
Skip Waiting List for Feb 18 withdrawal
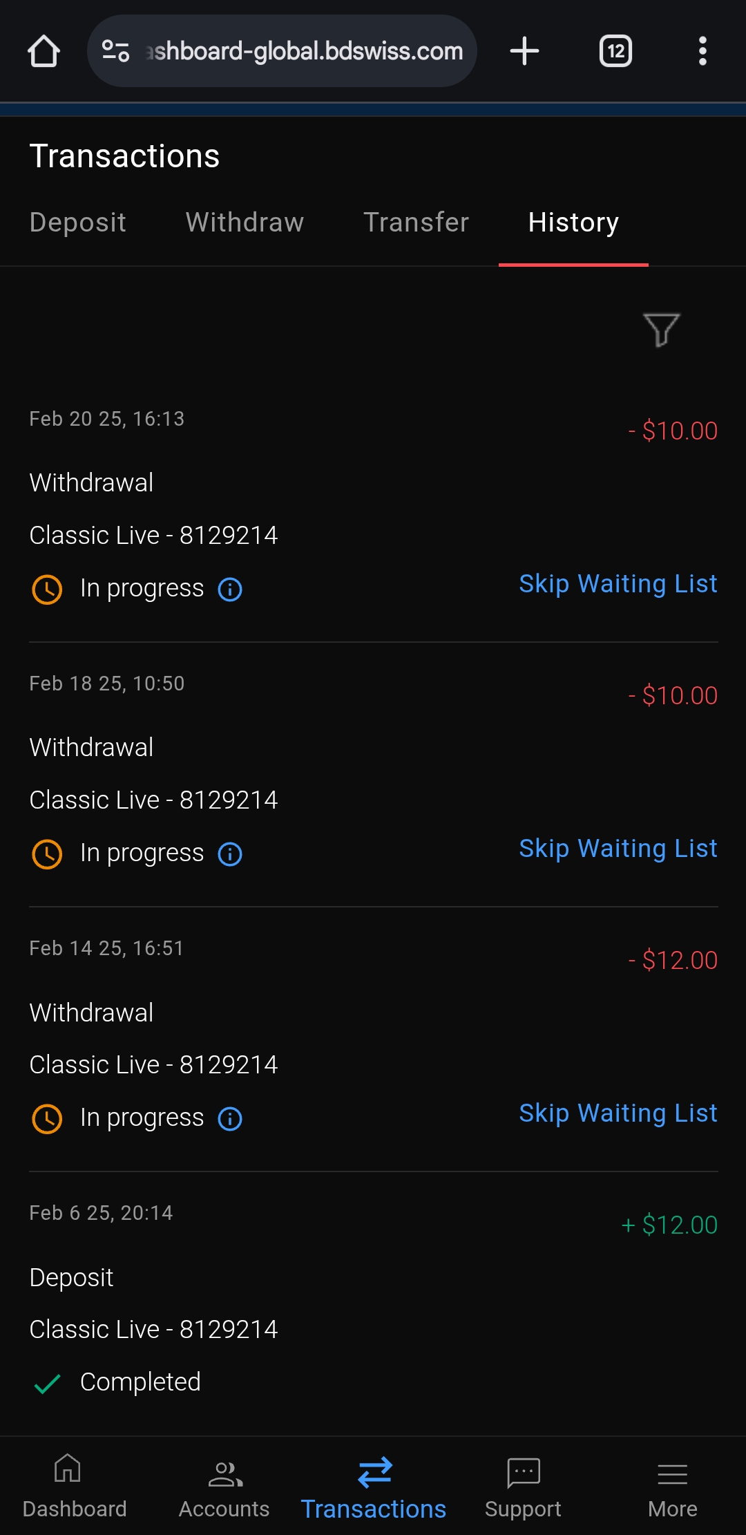(618, 849)
